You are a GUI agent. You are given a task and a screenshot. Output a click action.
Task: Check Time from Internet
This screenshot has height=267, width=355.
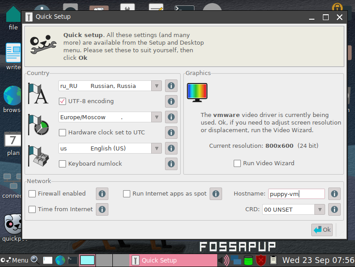click(32, 209)
